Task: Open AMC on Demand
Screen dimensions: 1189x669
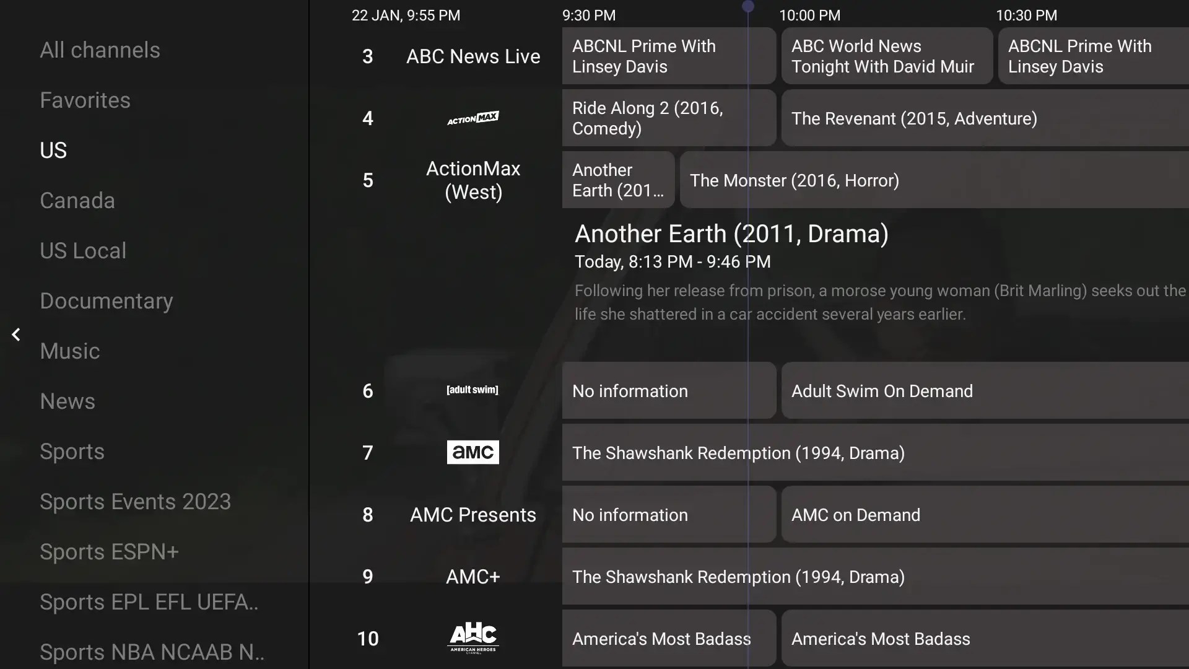Action: (x=985, y=514)
